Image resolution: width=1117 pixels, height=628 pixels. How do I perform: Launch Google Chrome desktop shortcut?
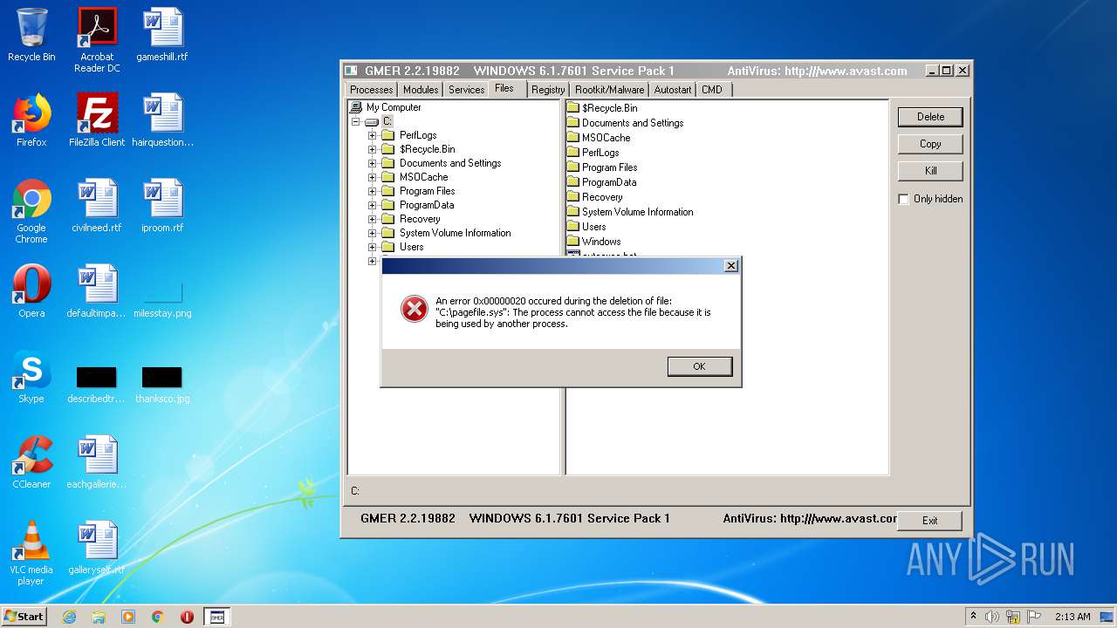pos(31,211)
